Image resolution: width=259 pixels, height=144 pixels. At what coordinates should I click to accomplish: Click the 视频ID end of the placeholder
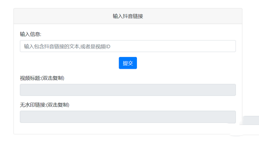coord(103,47)
